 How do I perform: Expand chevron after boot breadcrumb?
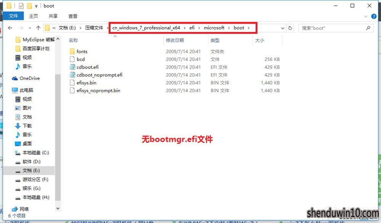tap(248, 28)
